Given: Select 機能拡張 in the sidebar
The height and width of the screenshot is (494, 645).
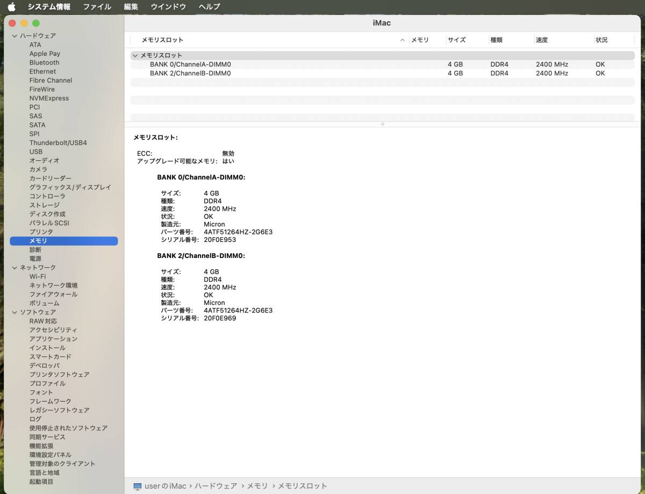Looking at the screenshot, I should (x=41, y=446).
